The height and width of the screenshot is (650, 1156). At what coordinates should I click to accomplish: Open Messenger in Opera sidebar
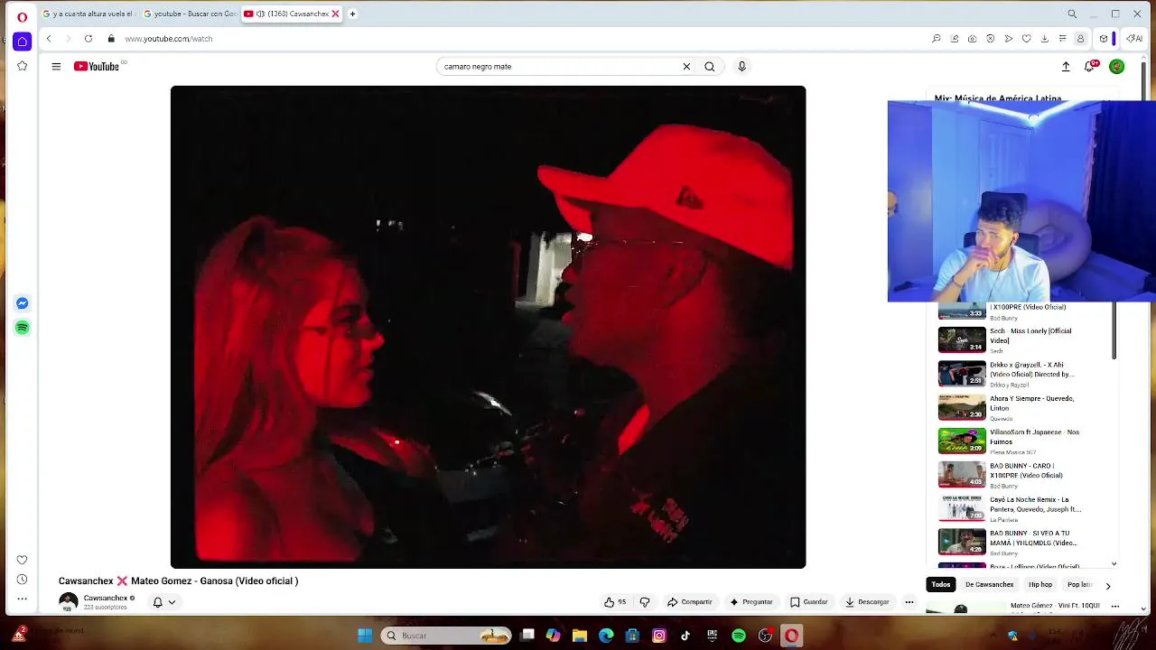click(22, 303)
